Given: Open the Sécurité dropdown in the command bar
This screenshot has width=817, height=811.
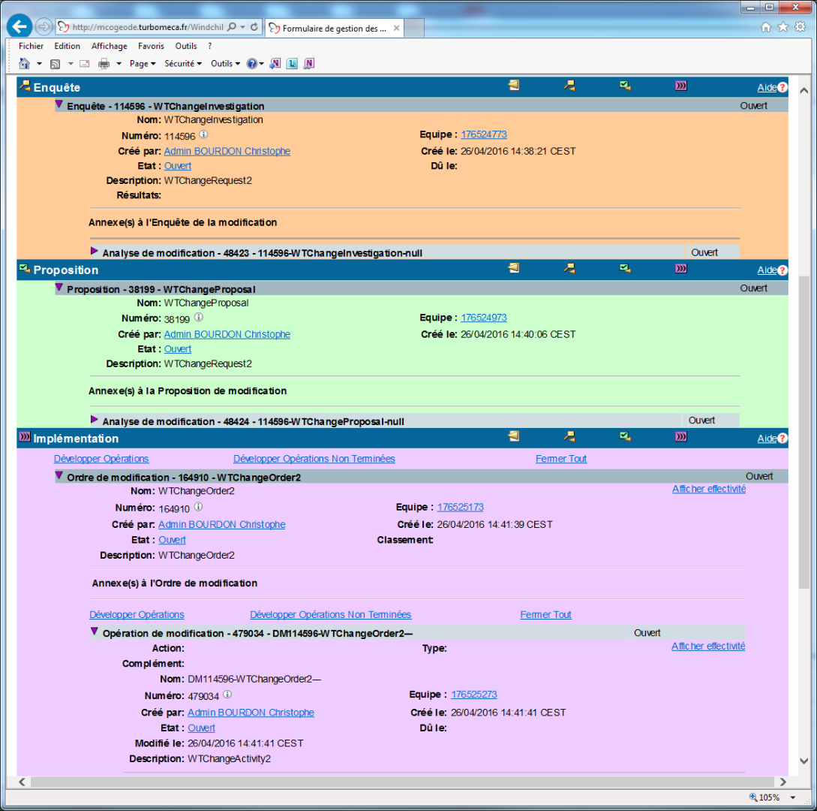Looking at the screenshot, I should tap(183, 64).
